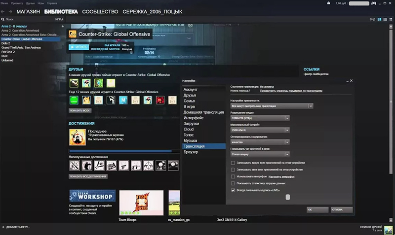Screen dimensions: 395x235
Task: Click the ОТМЕНА button
Action: tap(342, 209)
